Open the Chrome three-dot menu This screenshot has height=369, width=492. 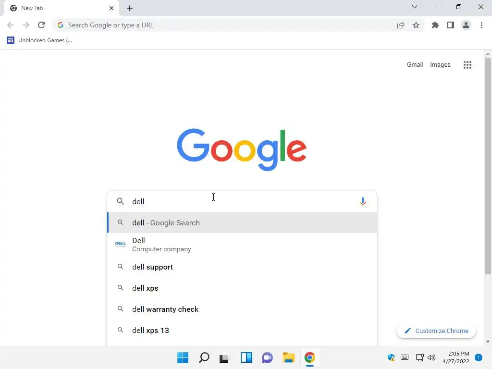pyautogui.click(x=481, y=25)
